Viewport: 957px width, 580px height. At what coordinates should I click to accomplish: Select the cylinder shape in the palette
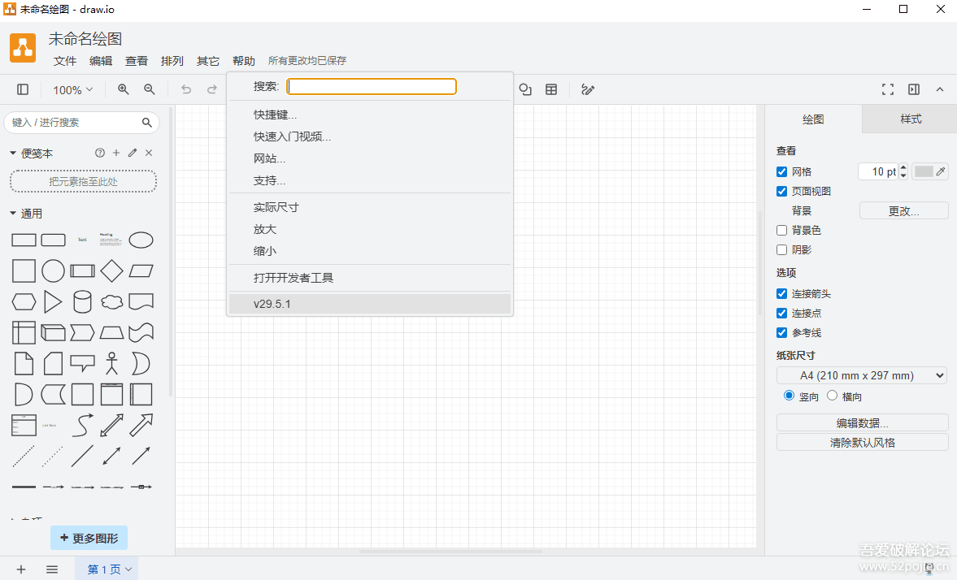pyautogui.click(x=82, y=302)
